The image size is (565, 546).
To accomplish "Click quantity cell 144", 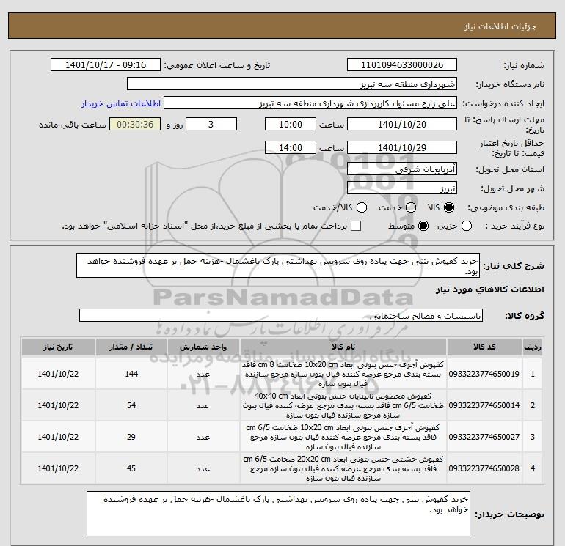I will pyautogui.click(x=131, y=374).
